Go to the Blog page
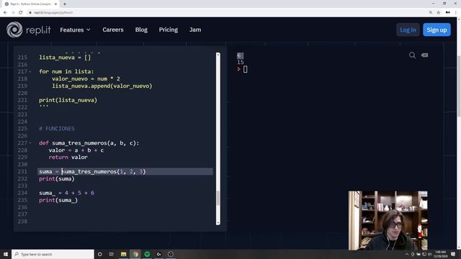 click(141, 29)
